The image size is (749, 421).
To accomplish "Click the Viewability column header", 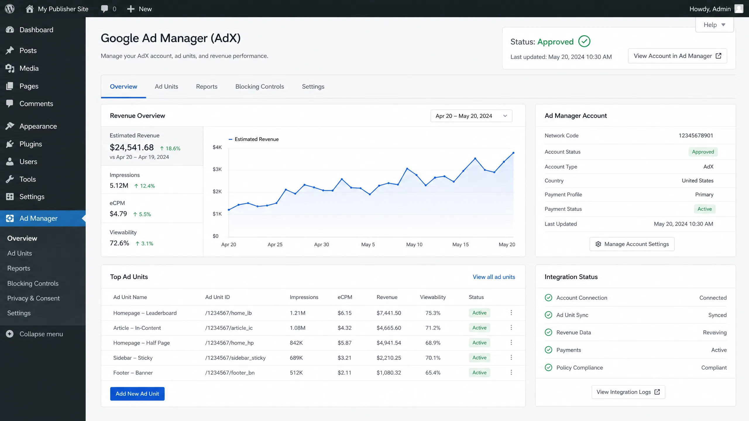I will click(x=433, y=297).
